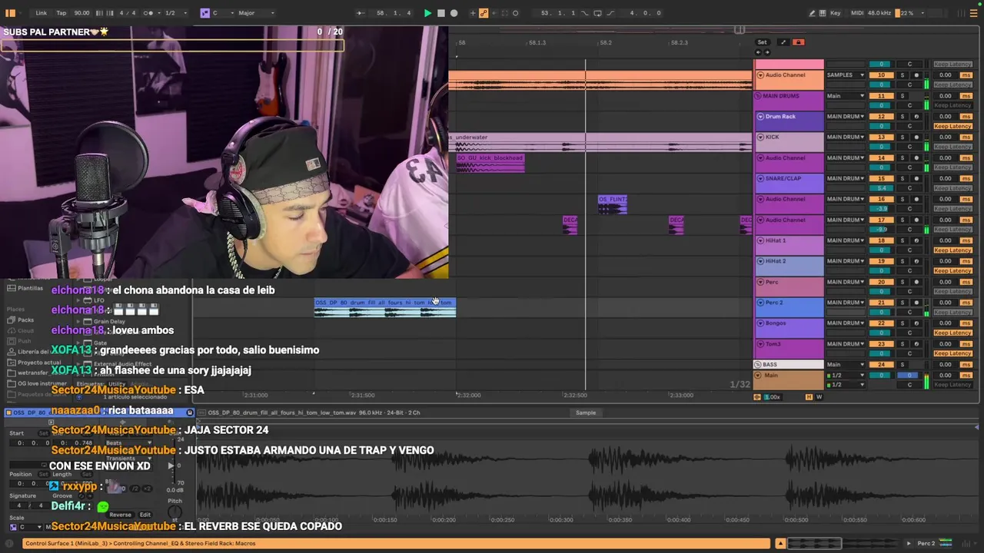Arm the KICK track for recording
The width and height of the screenshot is (984, 553).
[916, 137]
